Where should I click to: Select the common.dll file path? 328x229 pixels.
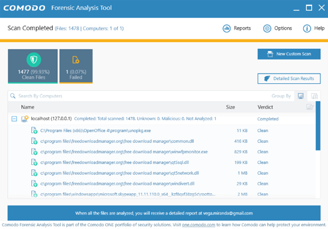point(117,141)
